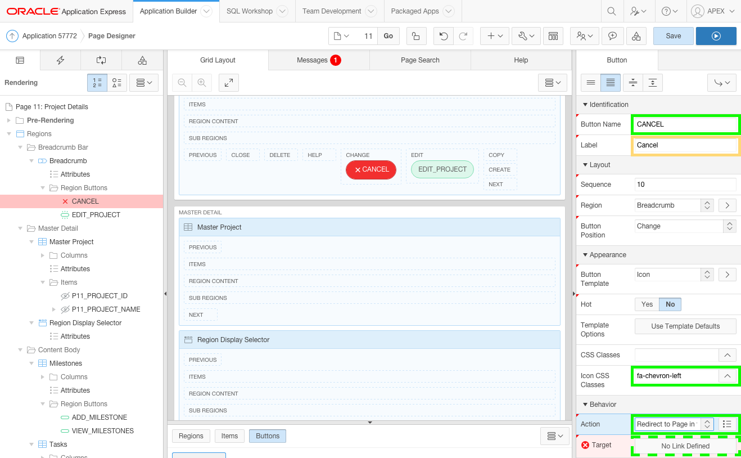Open the SQL Workshop tab
This screenshot has width=741, height=458.
257,11
